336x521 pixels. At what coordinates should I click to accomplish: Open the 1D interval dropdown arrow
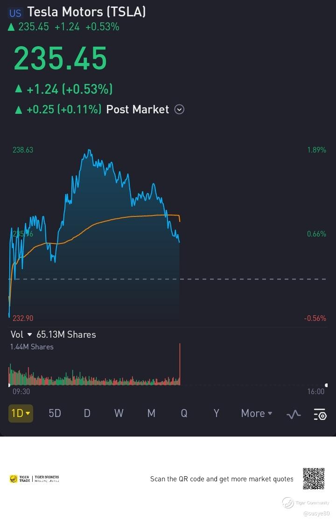28,413
